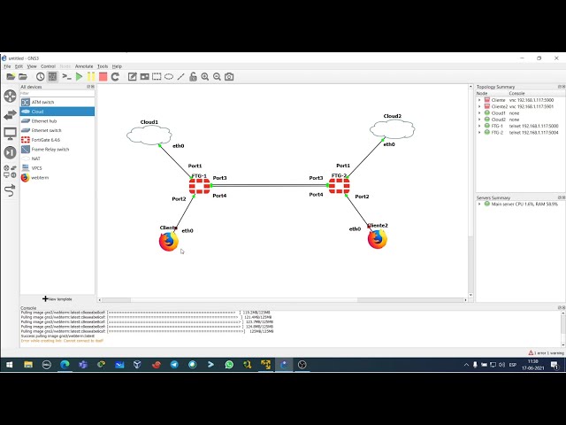Image resolution: width=566 pixels, height=425 pixels.
Task: Select Ethernet switch in devices list
Action: tap(57, 130)
